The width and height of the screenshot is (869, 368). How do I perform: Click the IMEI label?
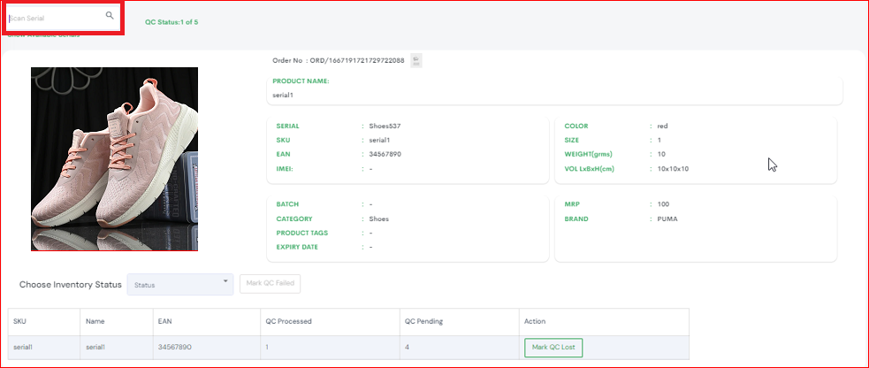[x=285, y=169]
